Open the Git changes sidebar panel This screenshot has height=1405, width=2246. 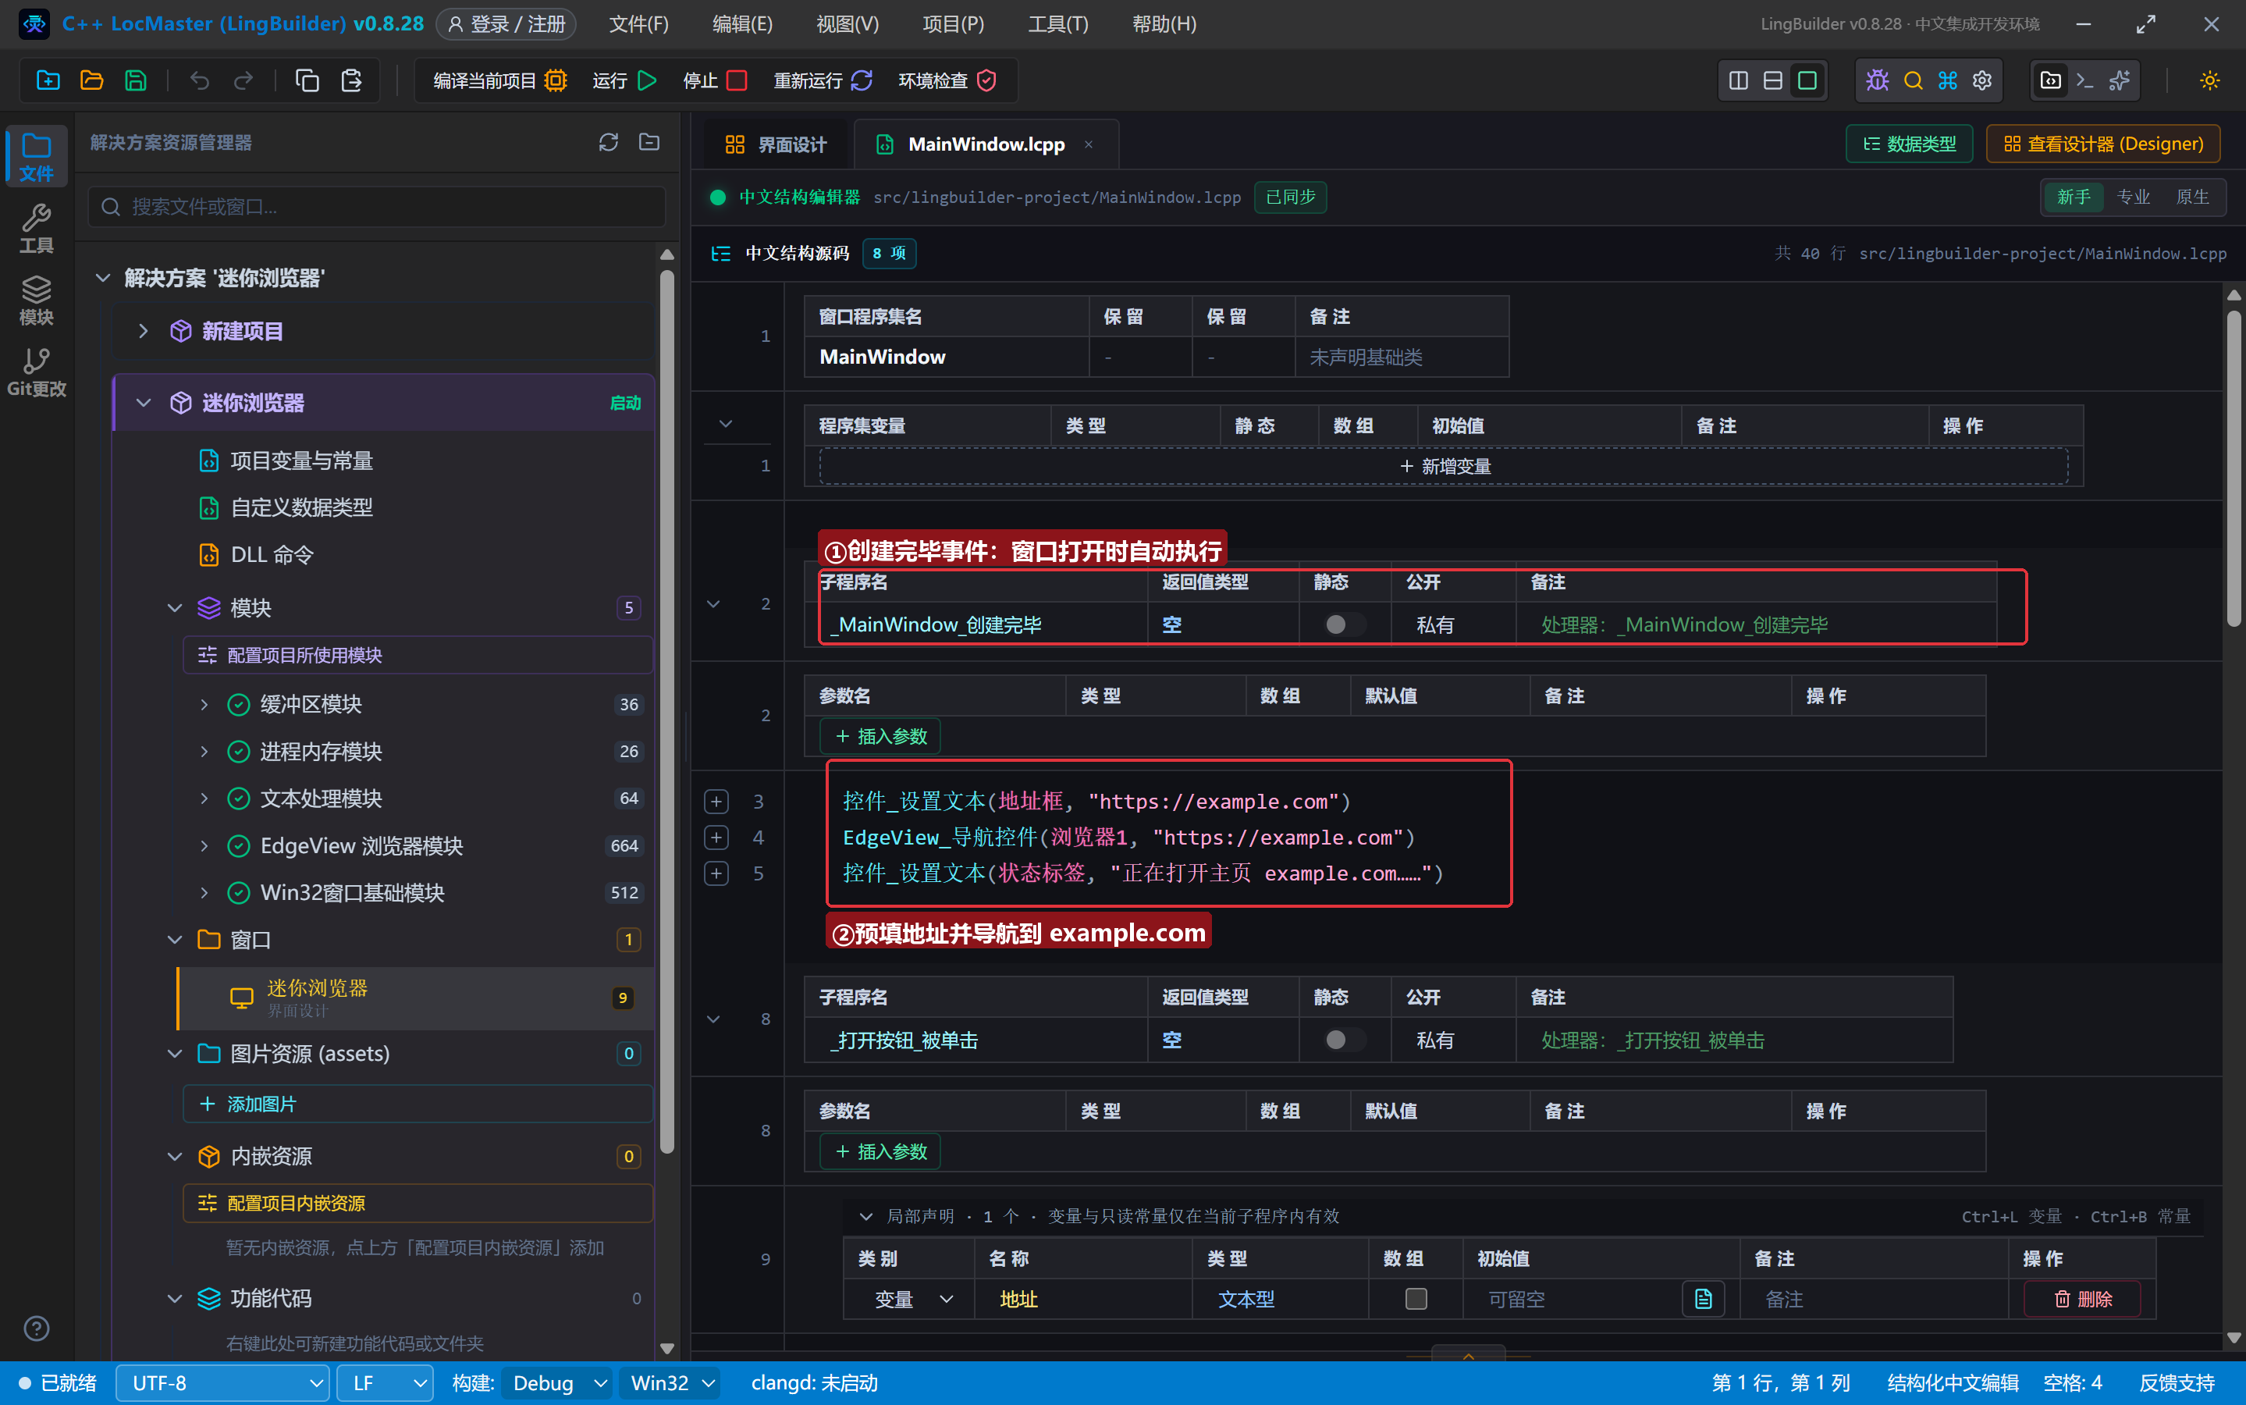36,372
